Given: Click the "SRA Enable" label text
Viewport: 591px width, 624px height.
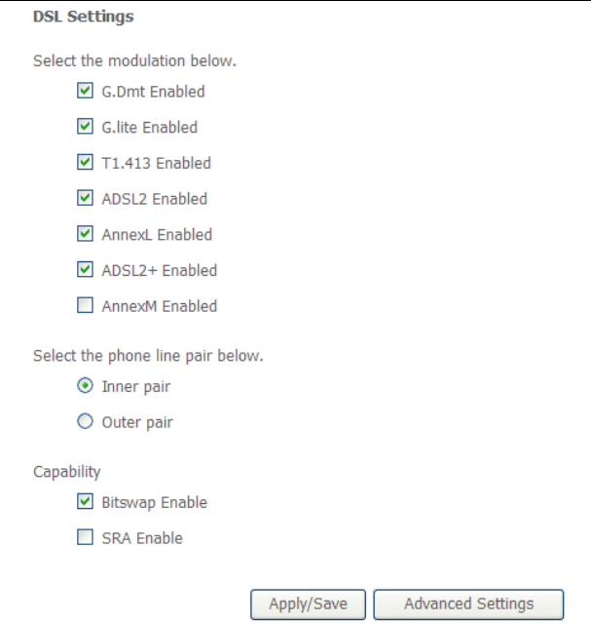Looking at the screenshot, I should [x=142, y=538].
